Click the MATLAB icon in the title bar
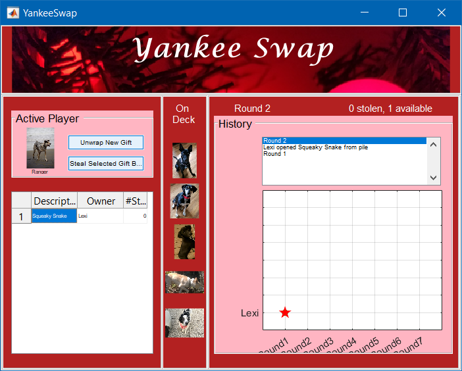The width and height of the screenshot is (462, 371). [x=12, y=12]
